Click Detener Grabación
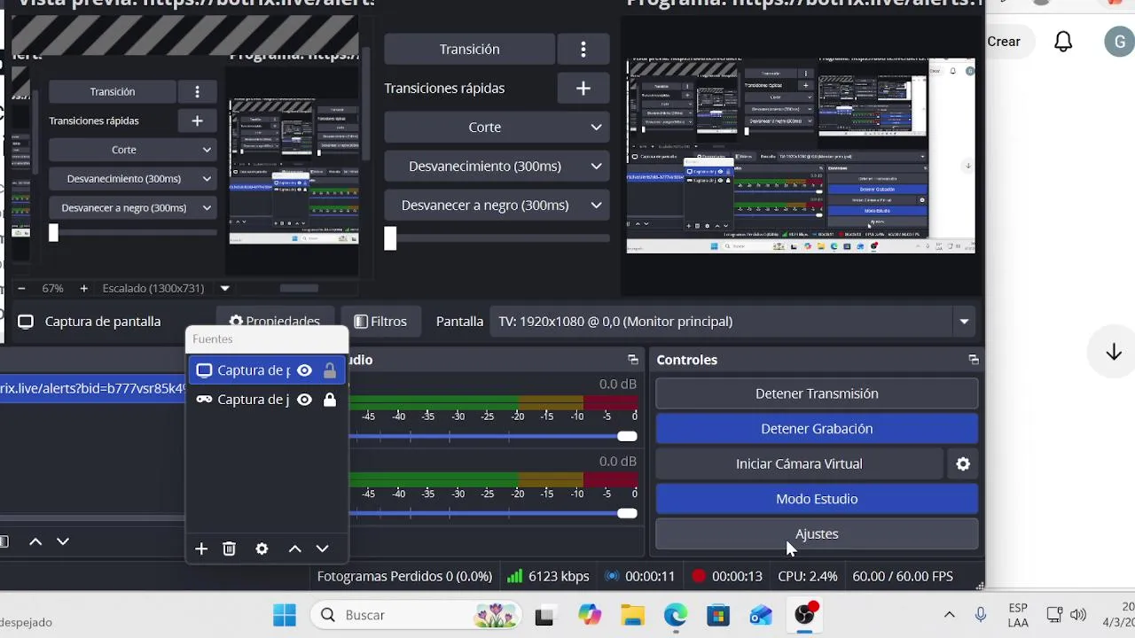 pos(817,429)
